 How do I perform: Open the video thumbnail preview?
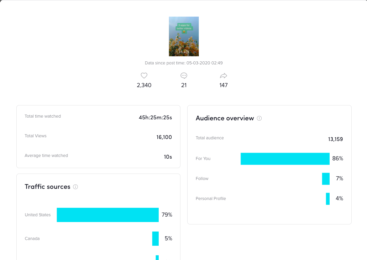tap(184, 36)
